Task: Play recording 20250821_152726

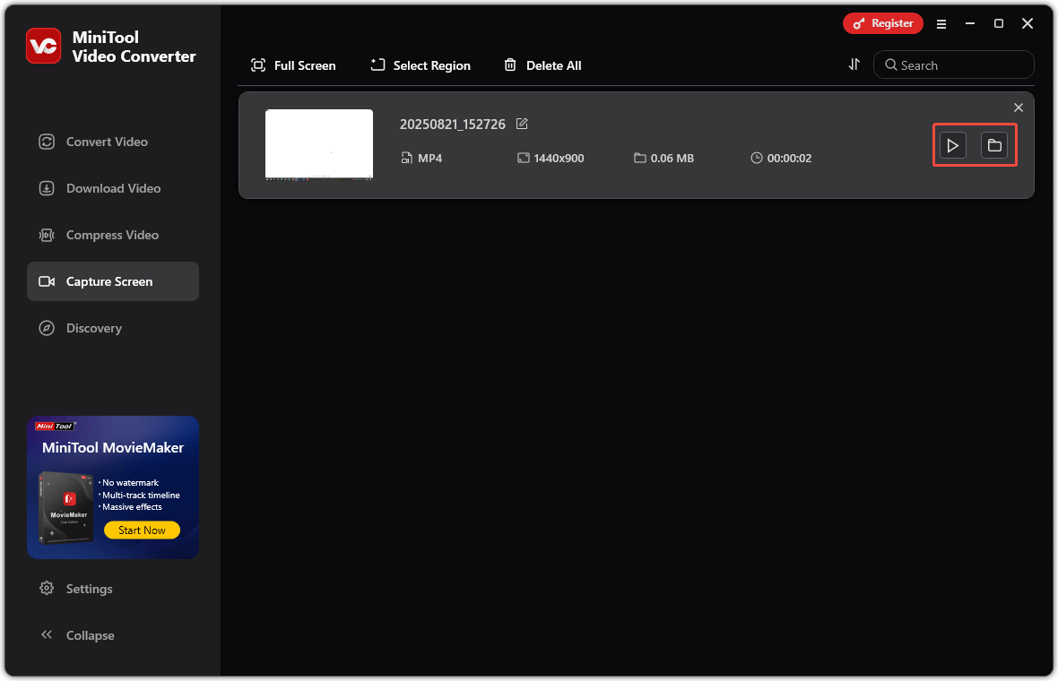Action: tap(953, 145)
